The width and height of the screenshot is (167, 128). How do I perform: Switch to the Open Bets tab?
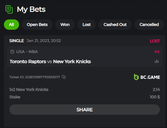click(x=37, y=25)
